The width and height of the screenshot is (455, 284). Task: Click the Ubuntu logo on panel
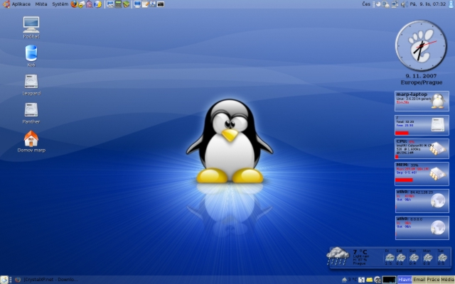[x=6, y=4]
